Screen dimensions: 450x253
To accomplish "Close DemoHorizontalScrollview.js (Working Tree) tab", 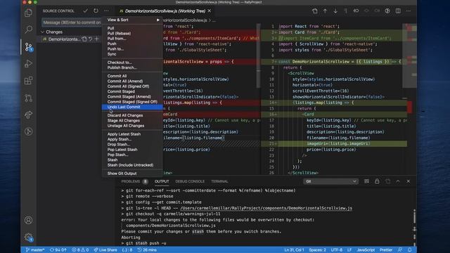I will click(210, 11).
